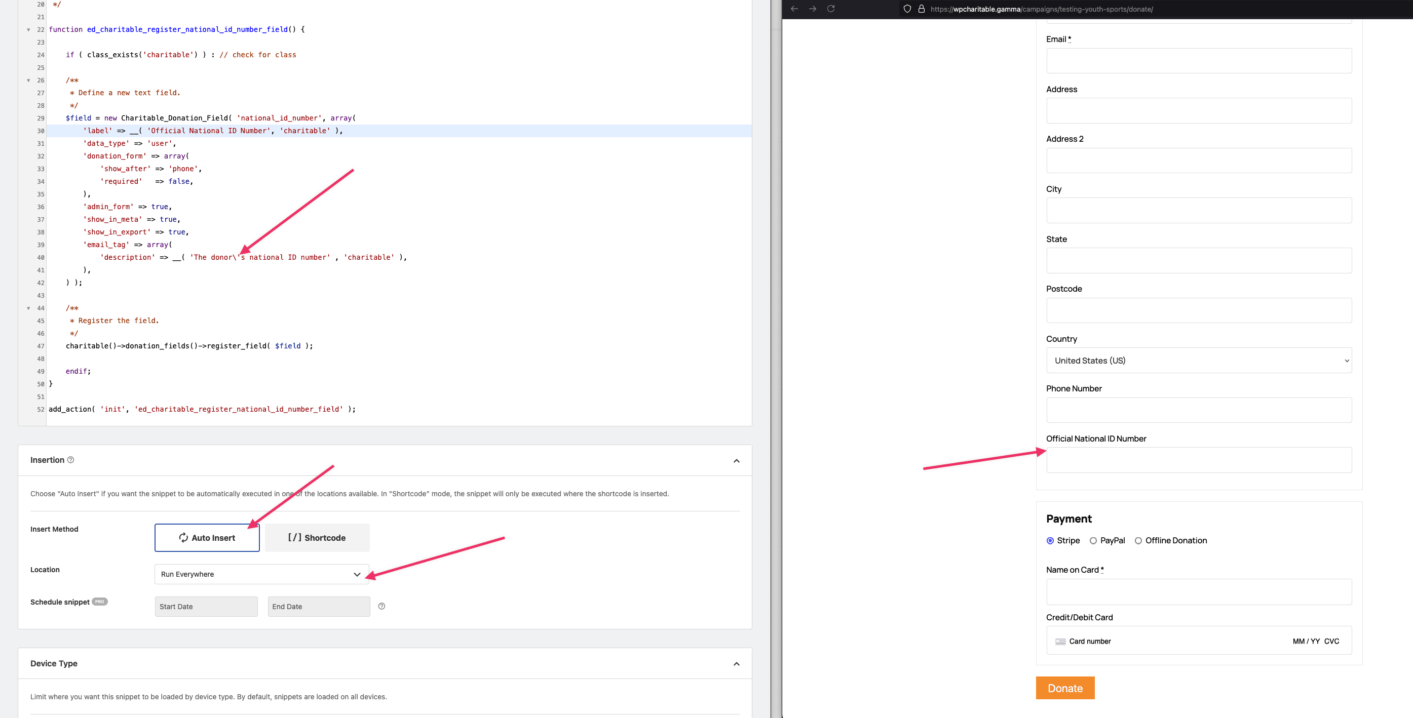Click the PRO badge beside Schedule snippet
1413x718 pixels.
click(x=99, y=601)
